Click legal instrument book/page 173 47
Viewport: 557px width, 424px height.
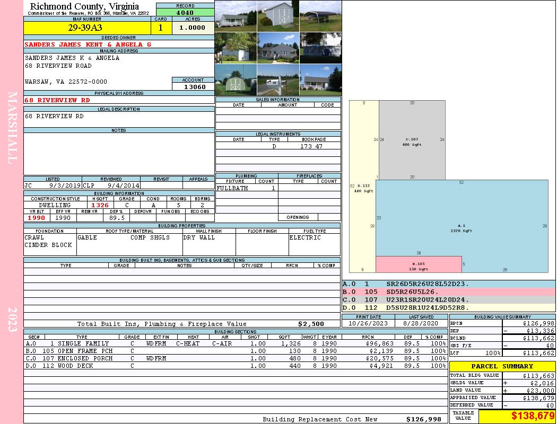(x=311, y=146)
